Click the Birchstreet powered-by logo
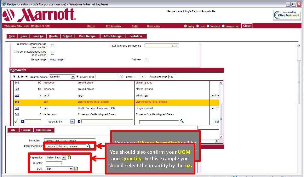This screenshot has width=304, height=177. click(287, 15)
